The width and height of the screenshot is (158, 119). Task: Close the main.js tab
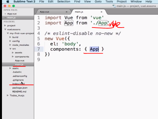coord(101,12)
